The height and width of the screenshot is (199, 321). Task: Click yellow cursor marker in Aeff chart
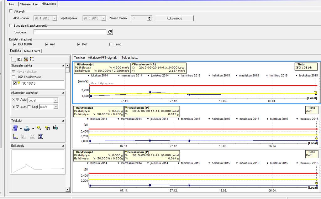click(x=317, y=139)
